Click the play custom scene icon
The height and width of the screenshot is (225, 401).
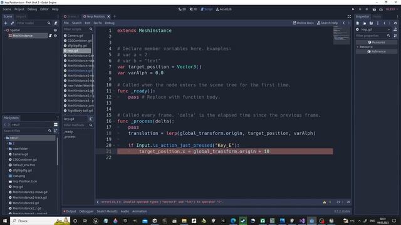(x=381, y=9)
